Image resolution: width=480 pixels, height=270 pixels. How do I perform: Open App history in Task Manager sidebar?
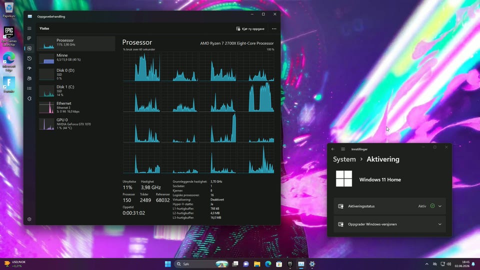pos(29,58)
